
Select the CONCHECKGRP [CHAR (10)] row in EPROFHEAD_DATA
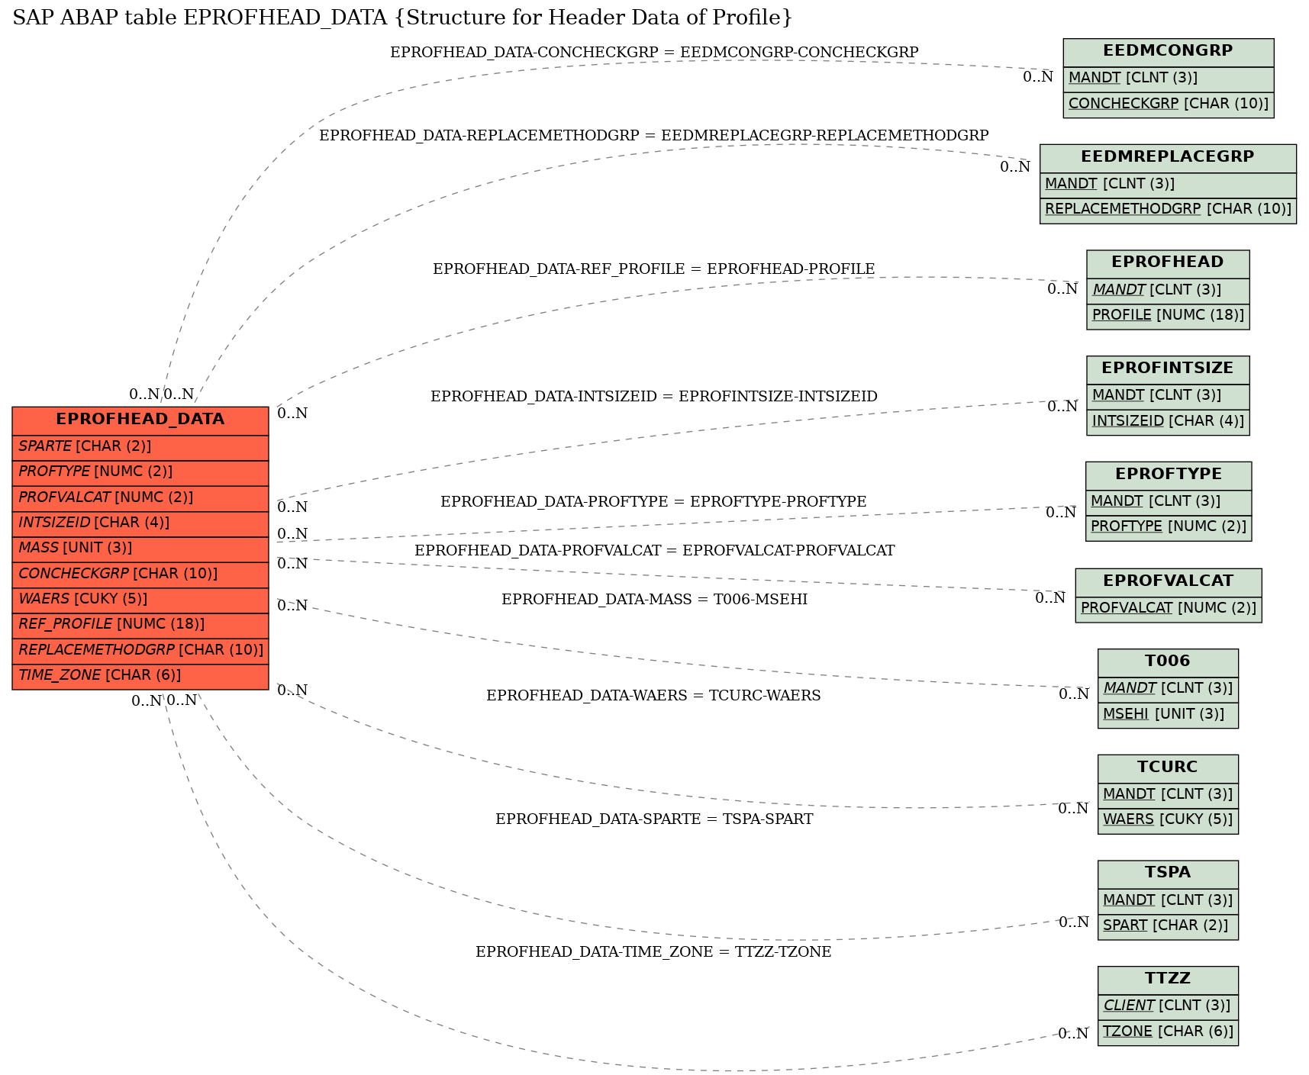[140, 574]
